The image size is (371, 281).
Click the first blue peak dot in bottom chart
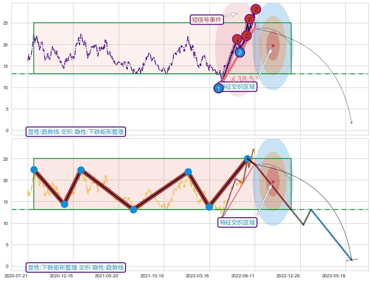point(34,169)
